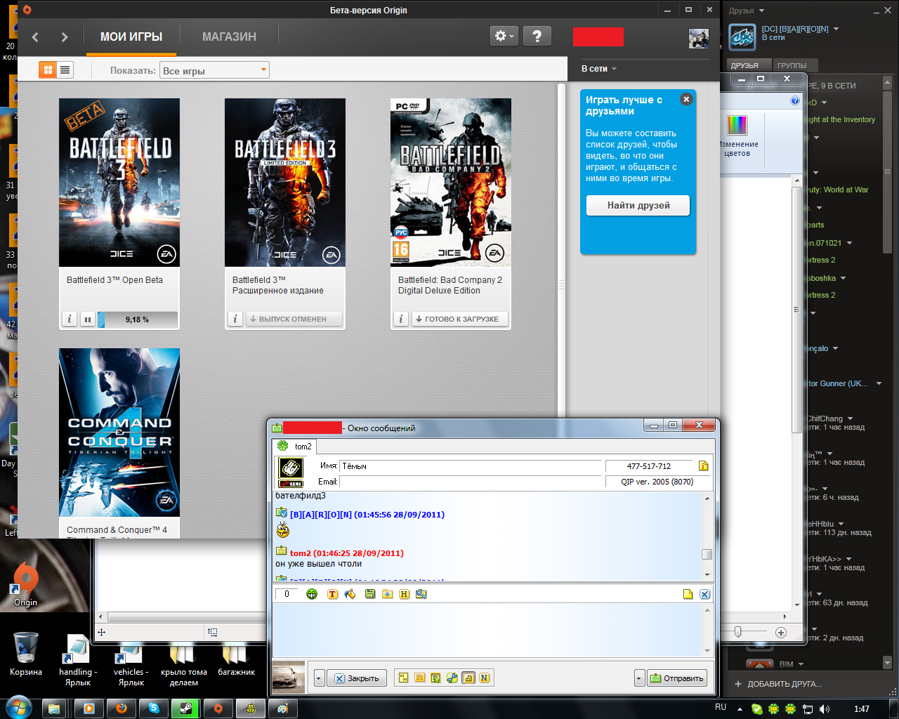Open the Origin user avatar profile
Image resolution: width=899 pixels, height=719 pixels.
[x=699, y=39]
